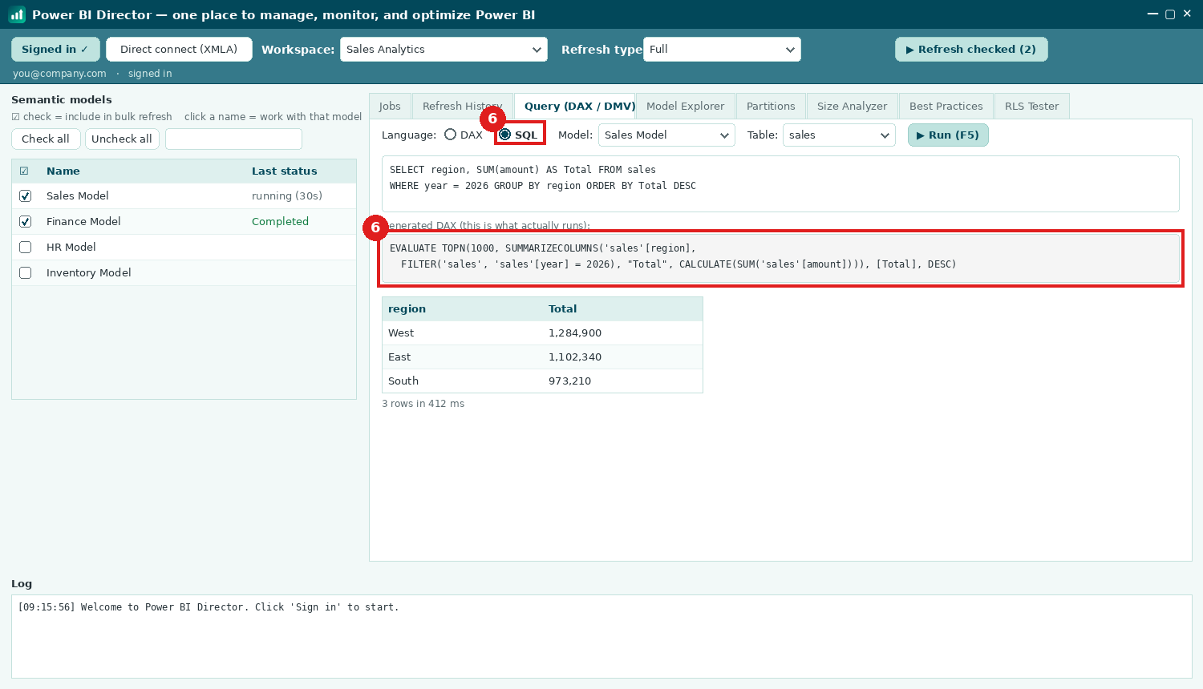Select the Finance Model name

(83, 221)
